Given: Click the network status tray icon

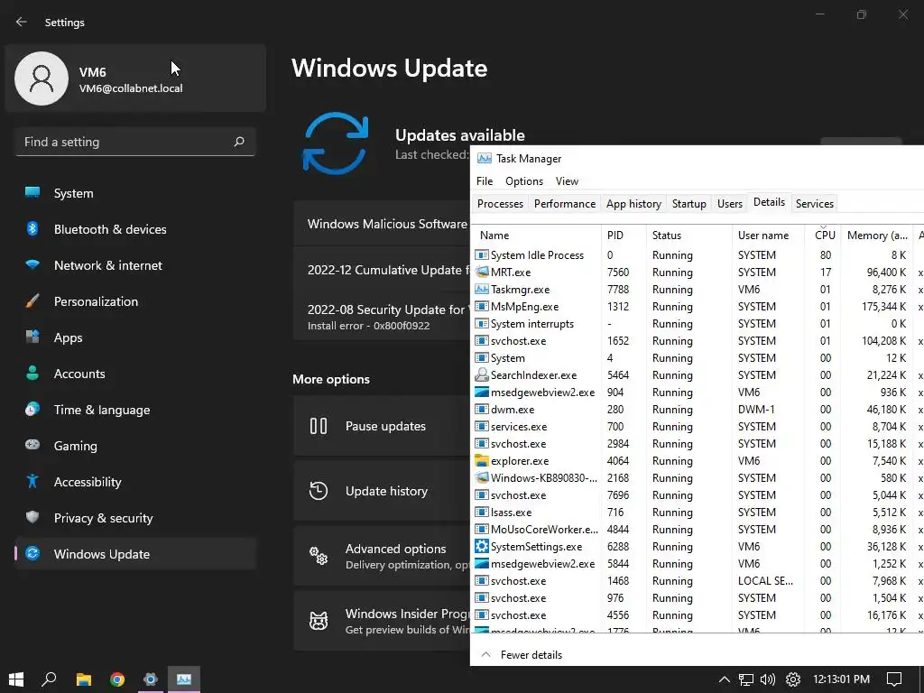Looking at the screenshot, I should (x=746, y=679).
